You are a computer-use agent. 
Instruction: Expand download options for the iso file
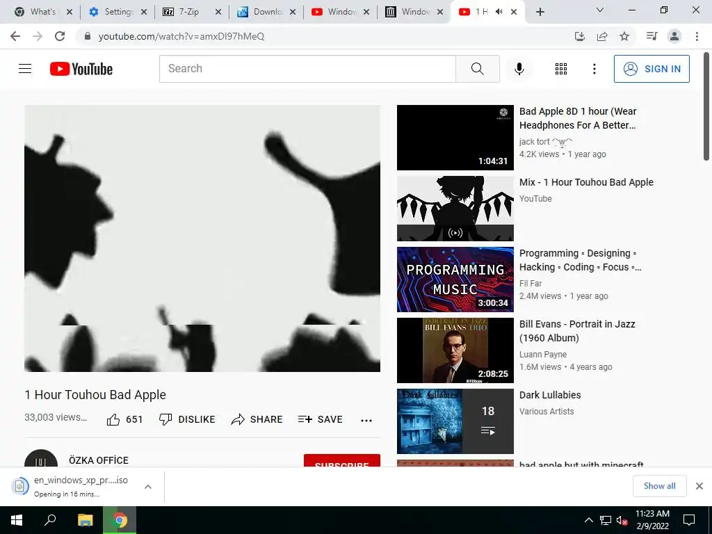click(147, 487)
